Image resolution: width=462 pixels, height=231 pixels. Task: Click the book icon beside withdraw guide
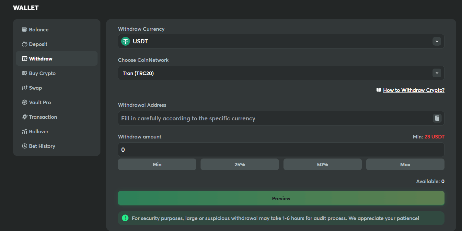tap(378, 90)
